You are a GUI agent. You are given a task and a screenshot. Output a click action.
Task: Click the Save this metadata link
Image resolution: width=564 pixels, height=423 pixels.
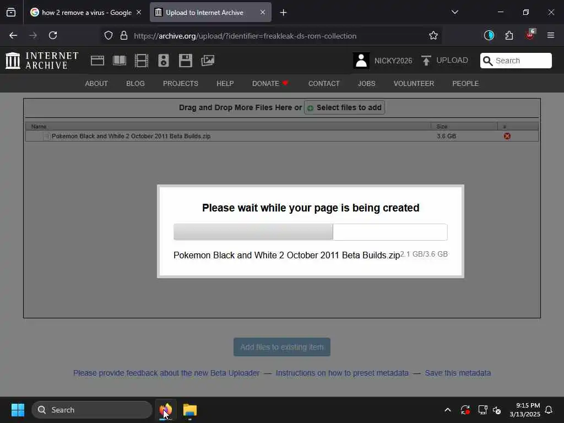coord(458,373)
